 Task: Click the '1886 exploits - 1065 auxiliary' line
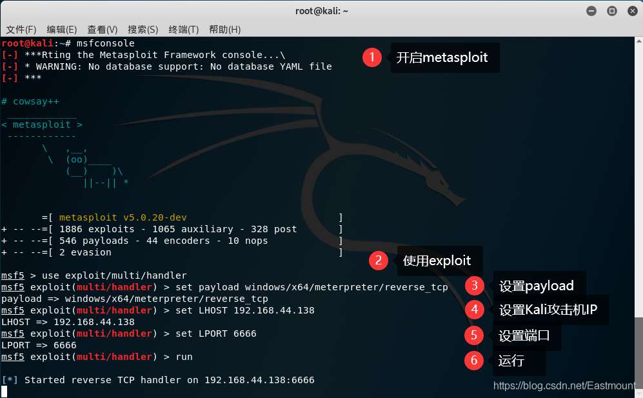click(172, 229)
